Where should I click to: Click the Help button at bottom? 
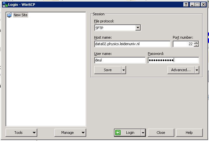coord(189,133)
